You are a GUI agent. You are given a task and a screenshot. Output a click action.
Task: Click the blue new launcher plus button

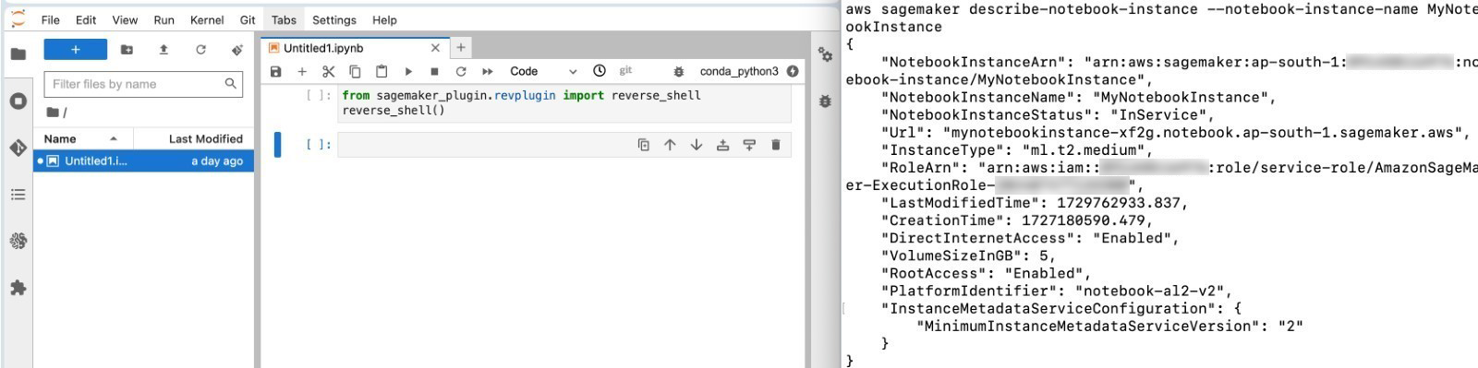pos(76,50)
